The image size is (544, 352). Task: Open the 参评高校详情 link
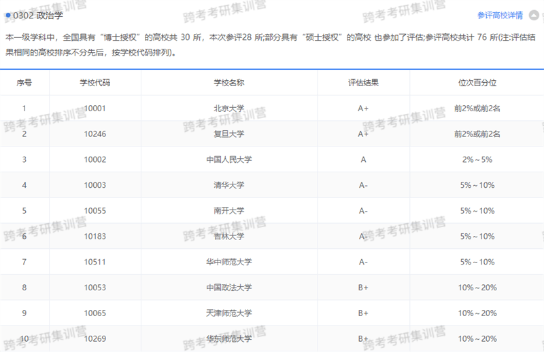(500, 15)
